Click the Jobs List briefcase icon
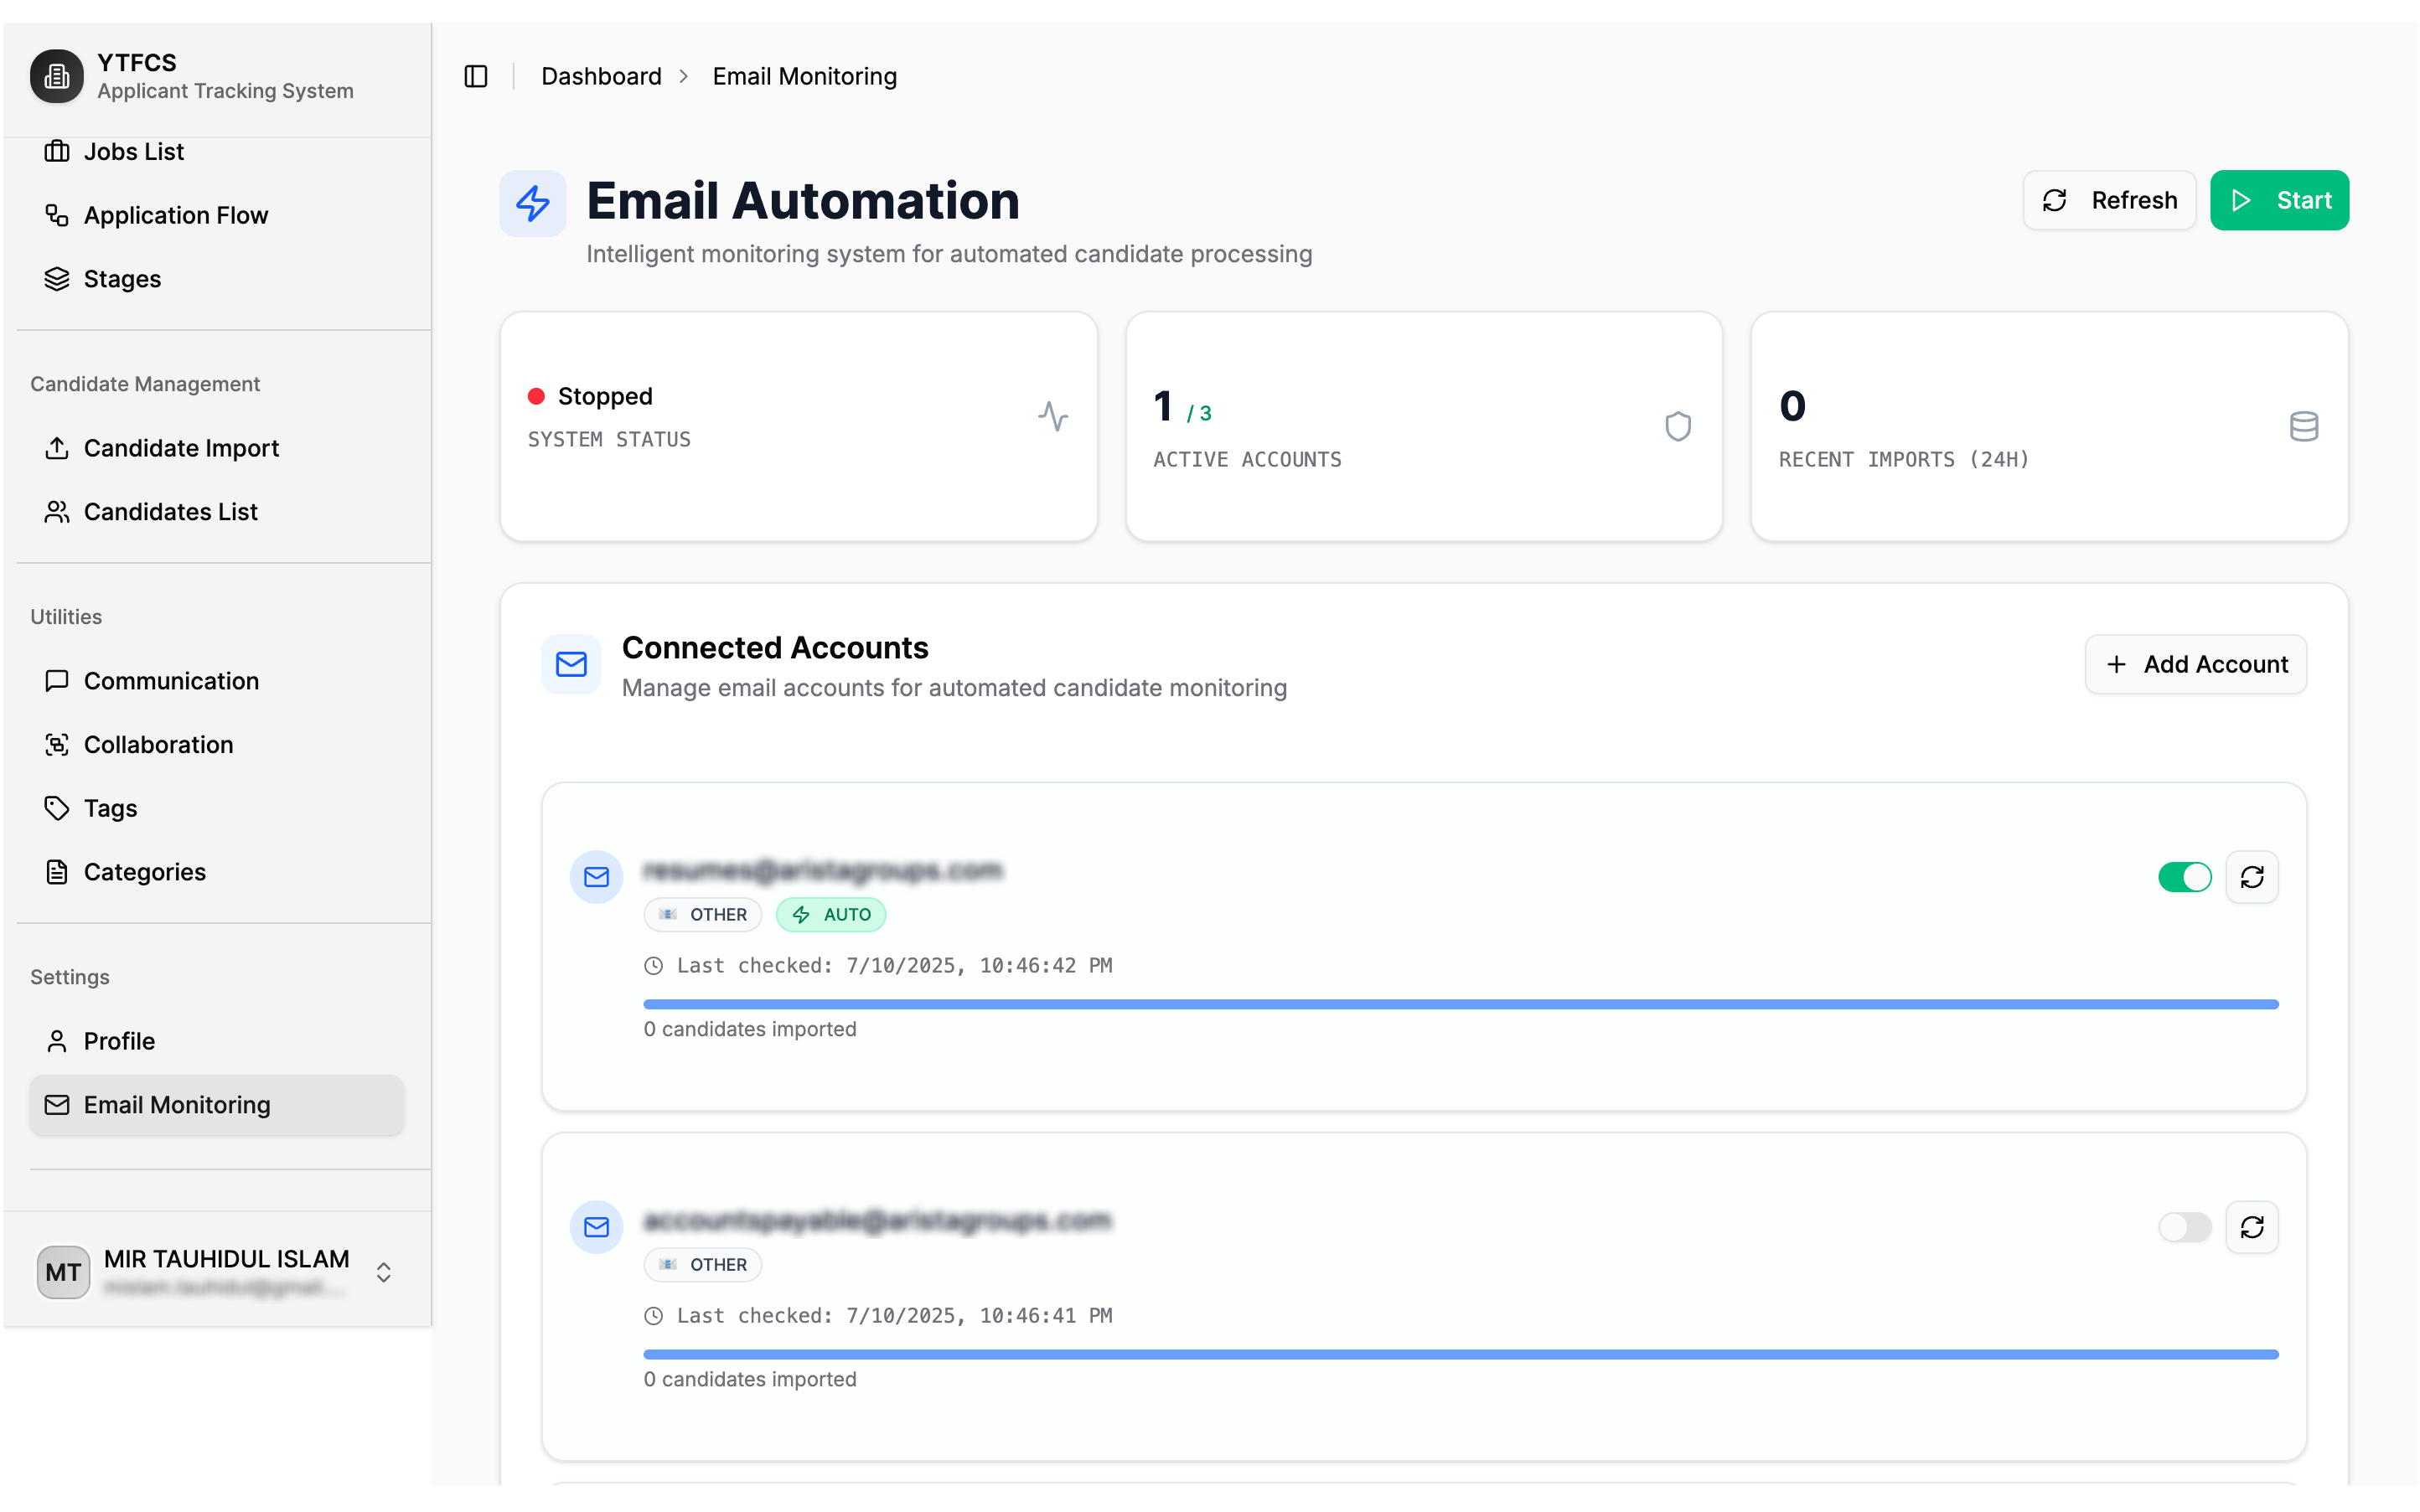2420x1512 pixels. 57,151
